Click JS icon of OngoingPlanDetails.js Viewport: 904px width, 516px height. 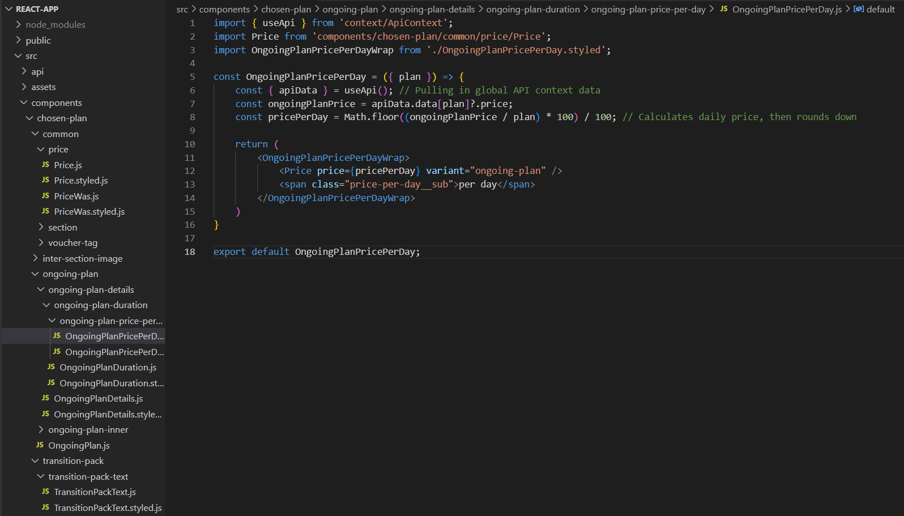coord(45,398)
